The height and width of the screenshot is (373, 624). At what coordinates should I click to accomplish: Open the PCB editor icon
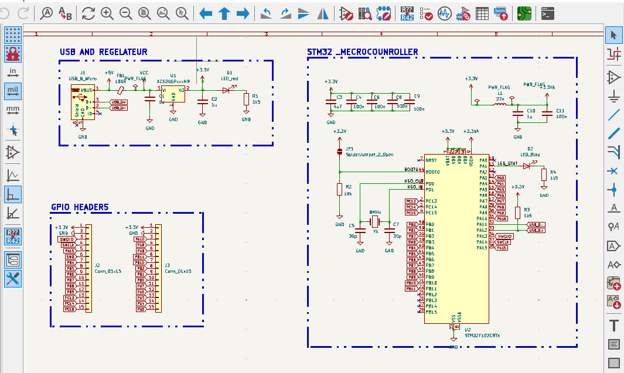[x=524, y=13]
